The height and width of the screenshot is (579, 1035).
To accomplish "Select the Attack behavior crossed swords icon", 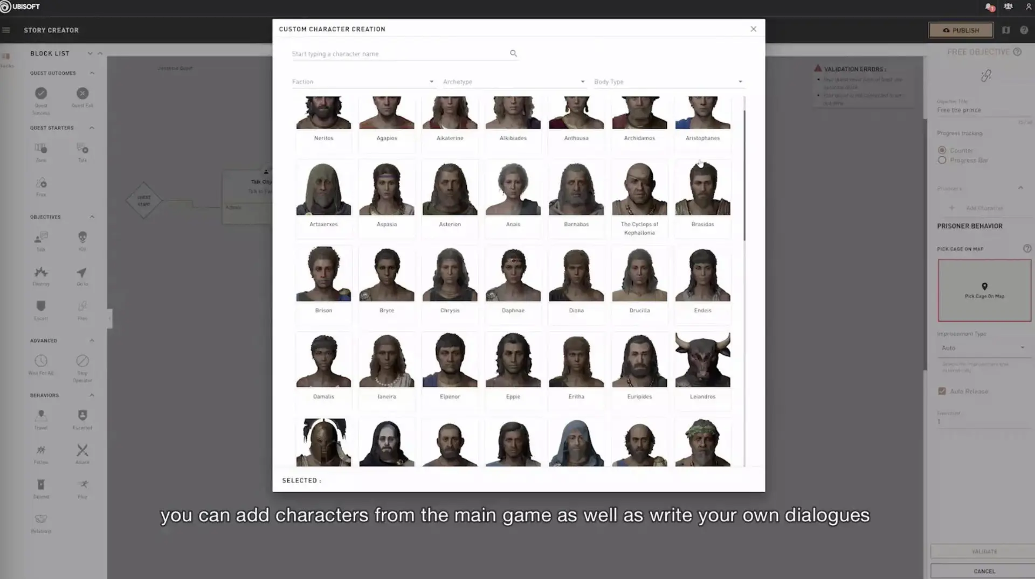I will coord(82,450).
